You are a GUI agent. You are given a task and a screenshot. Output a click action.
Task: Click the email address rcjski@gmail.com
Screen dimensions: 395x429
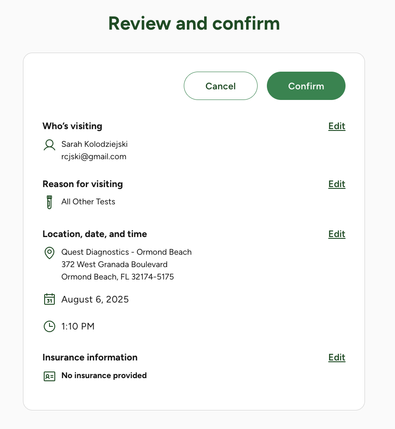(94, 157)
